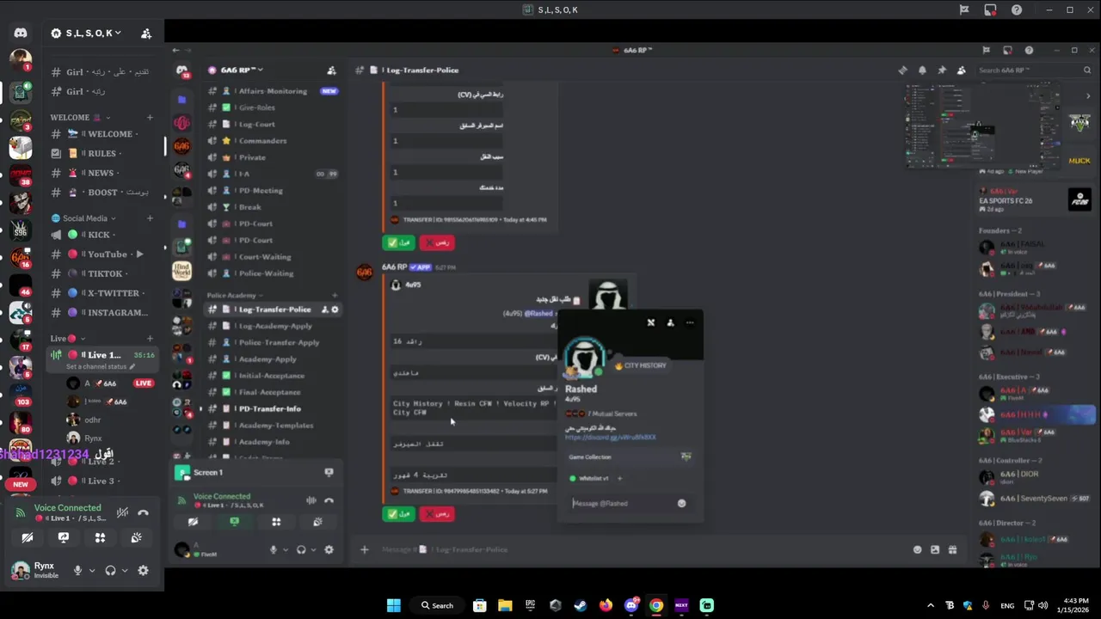Click green accept button under 4:45 PM transfer

pos(399,242)
